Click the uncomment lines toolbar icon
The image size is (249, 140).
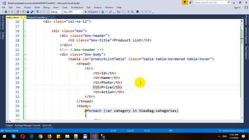(132, 12)
